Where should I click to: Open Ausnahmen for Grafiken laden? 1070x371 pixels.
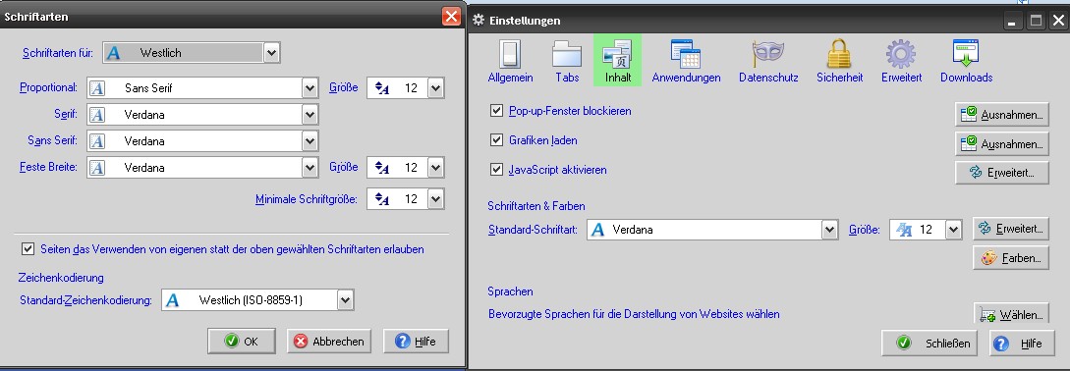(1002, 144)
